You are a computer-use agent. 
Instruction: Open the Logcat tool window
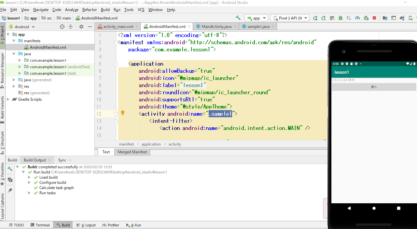[x=86, y=225]
